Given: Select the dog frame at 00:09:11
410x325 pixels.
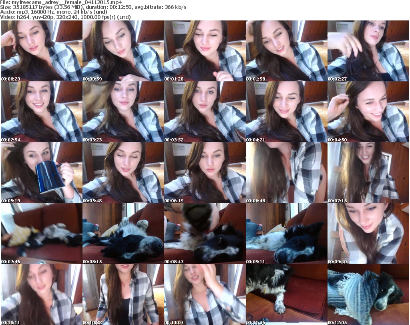Looking at the screenshot, I should tap(286, 234).
